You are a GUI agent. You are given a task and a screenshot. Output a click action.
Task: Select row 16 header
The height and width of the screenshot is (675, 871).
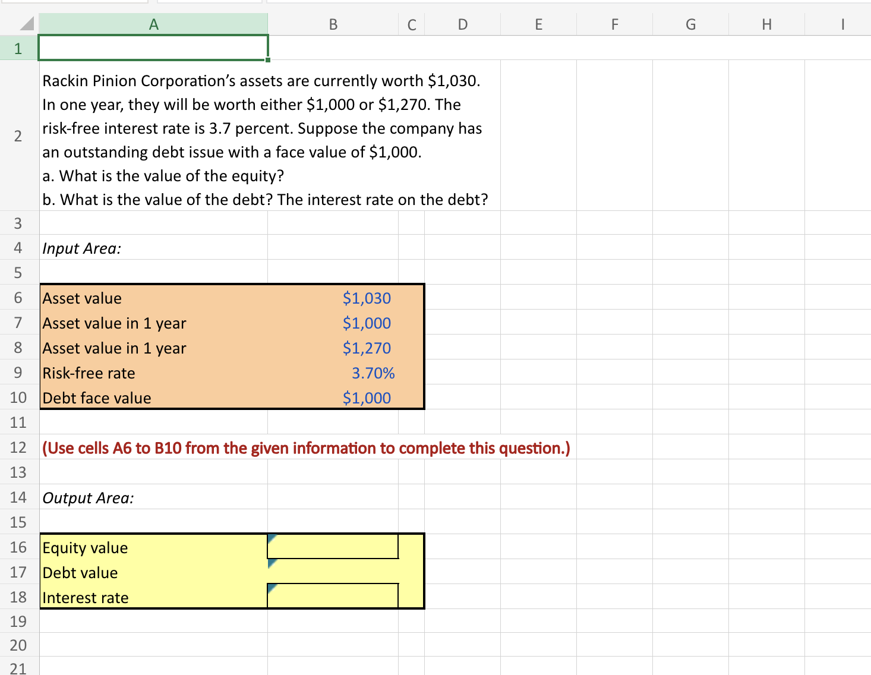[19, 547]
